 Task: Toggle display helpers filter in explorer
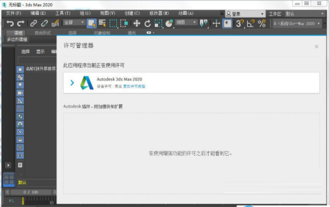[20, 100]
